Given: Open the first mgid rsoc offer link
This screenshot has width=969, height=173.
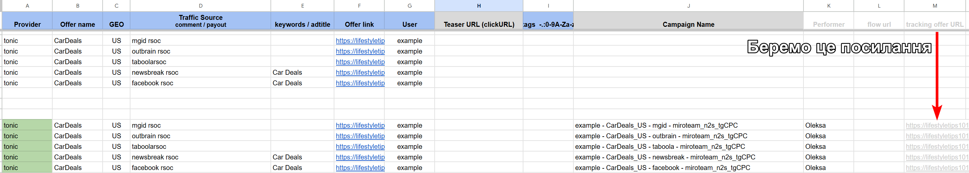Looking at the screenshot, I should [x=360, y=41].
